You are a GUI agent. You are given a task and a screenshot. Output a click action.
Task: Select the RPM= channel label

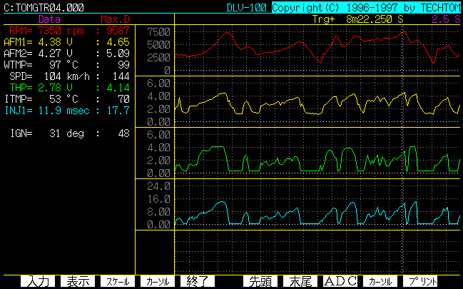(21, 31)
